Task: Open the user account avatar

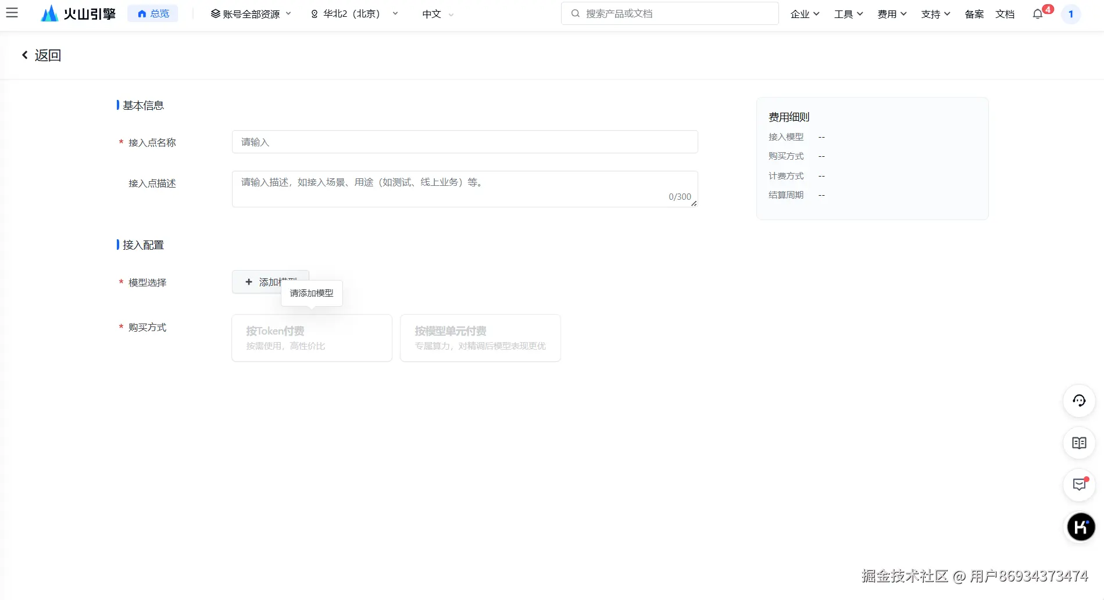Action: (1071, 14)
